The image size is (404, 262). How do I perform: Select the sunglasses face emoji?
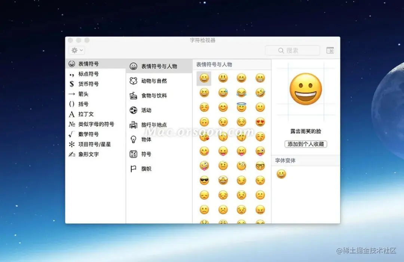coord(204,181)
